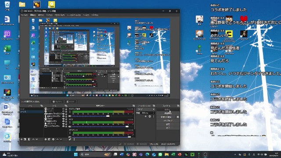Hide the screen capture source
This screenshot has width=281, height=158.
coord(63,121)
